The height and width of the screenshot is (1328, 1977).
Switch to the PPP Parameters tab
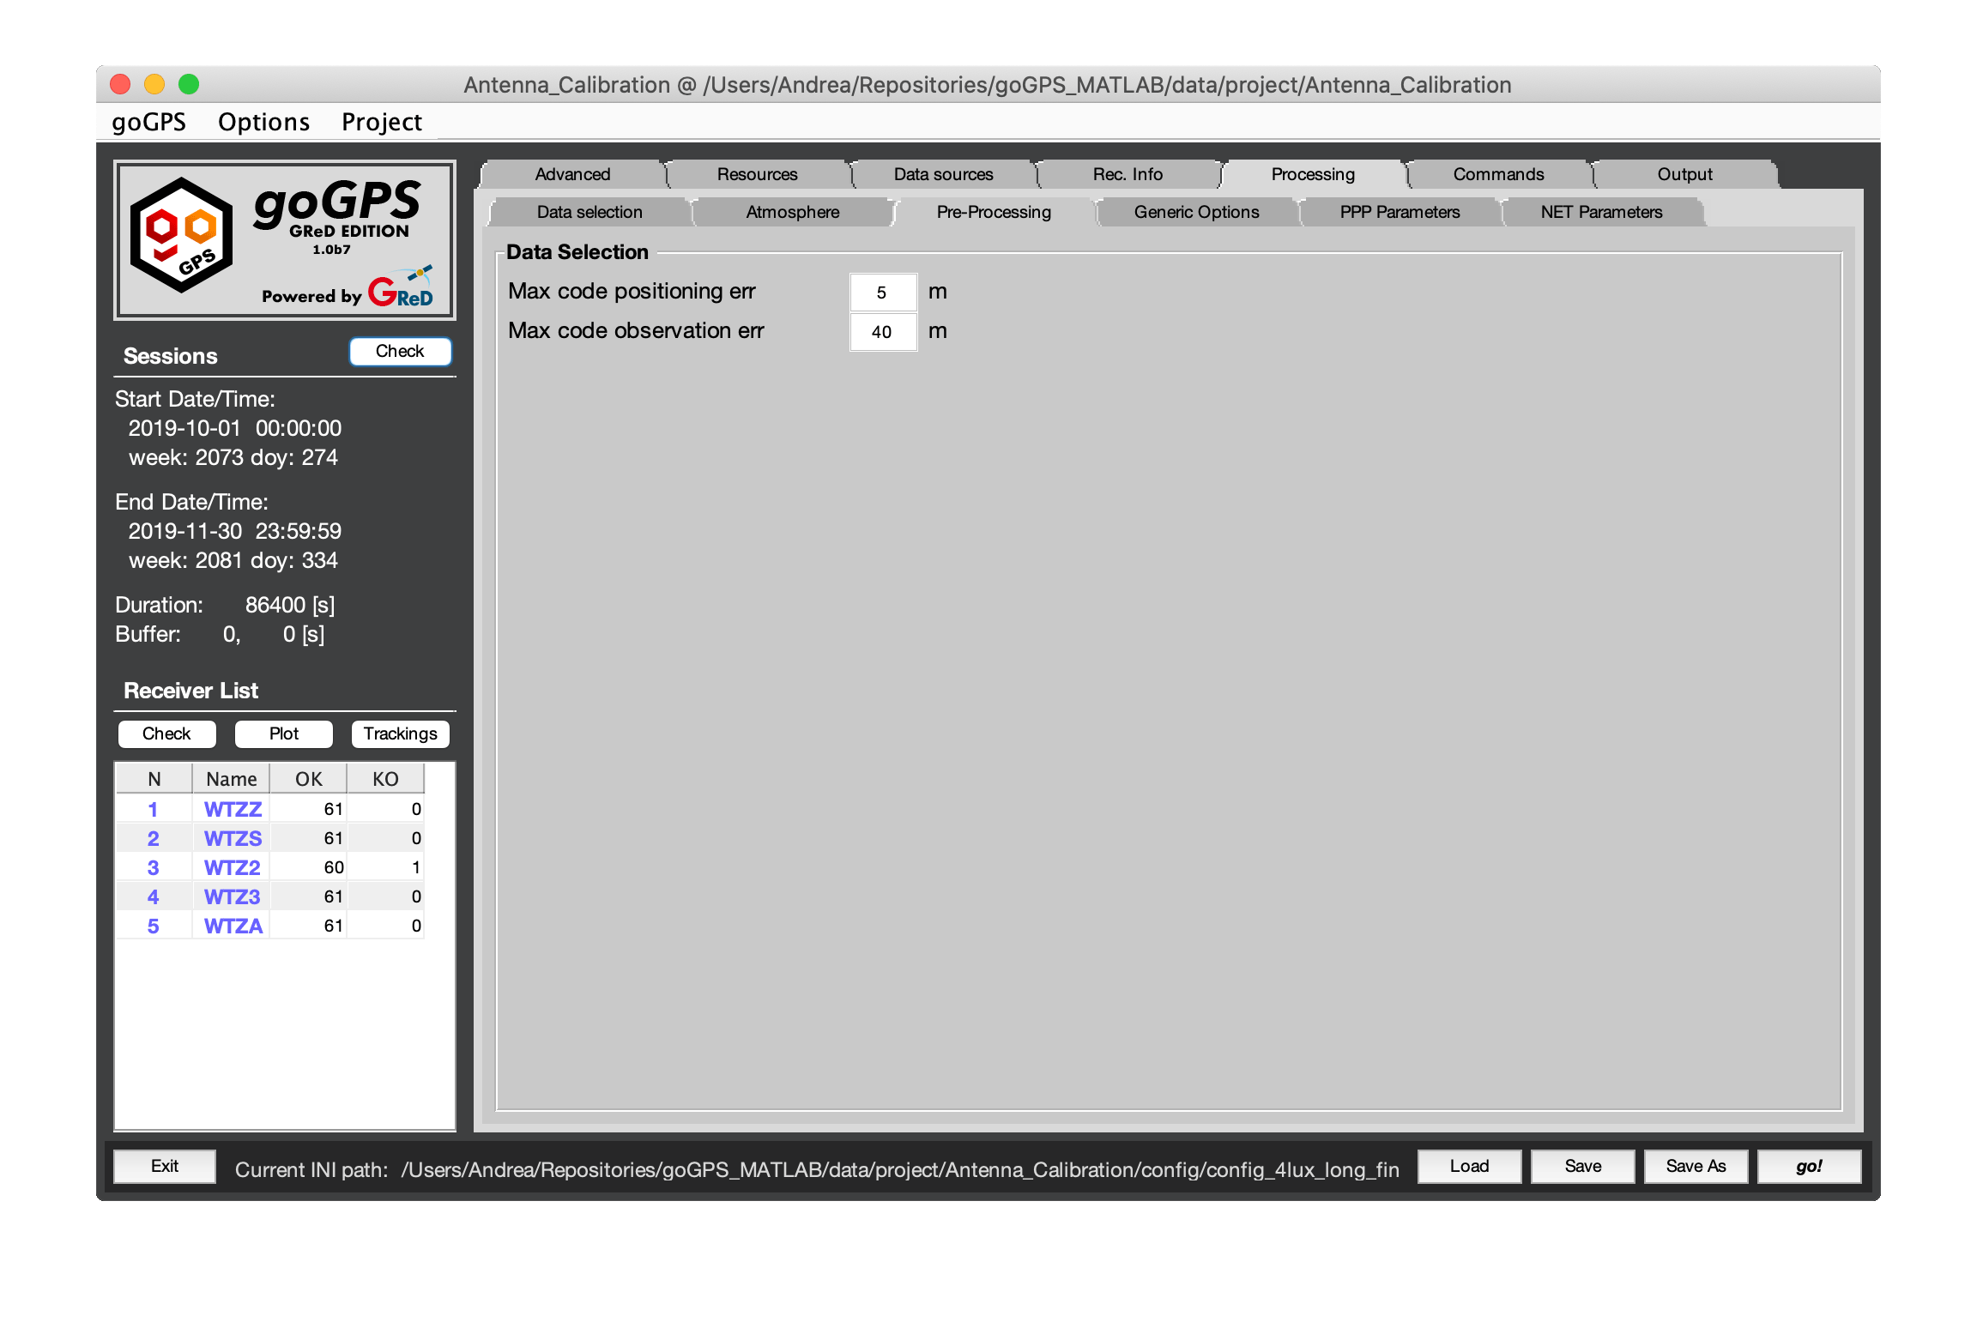pyautogui.click(x=1394, y=212)
